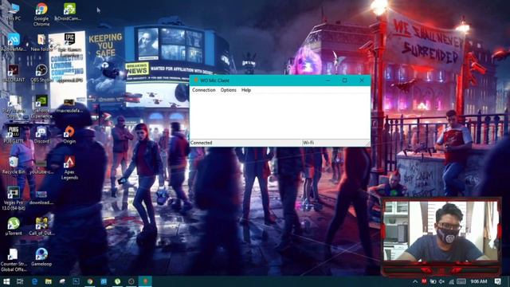This screenshot has width=510, height=287.
Task: Close the WO Mic Client window
Action: pos(362,80)
